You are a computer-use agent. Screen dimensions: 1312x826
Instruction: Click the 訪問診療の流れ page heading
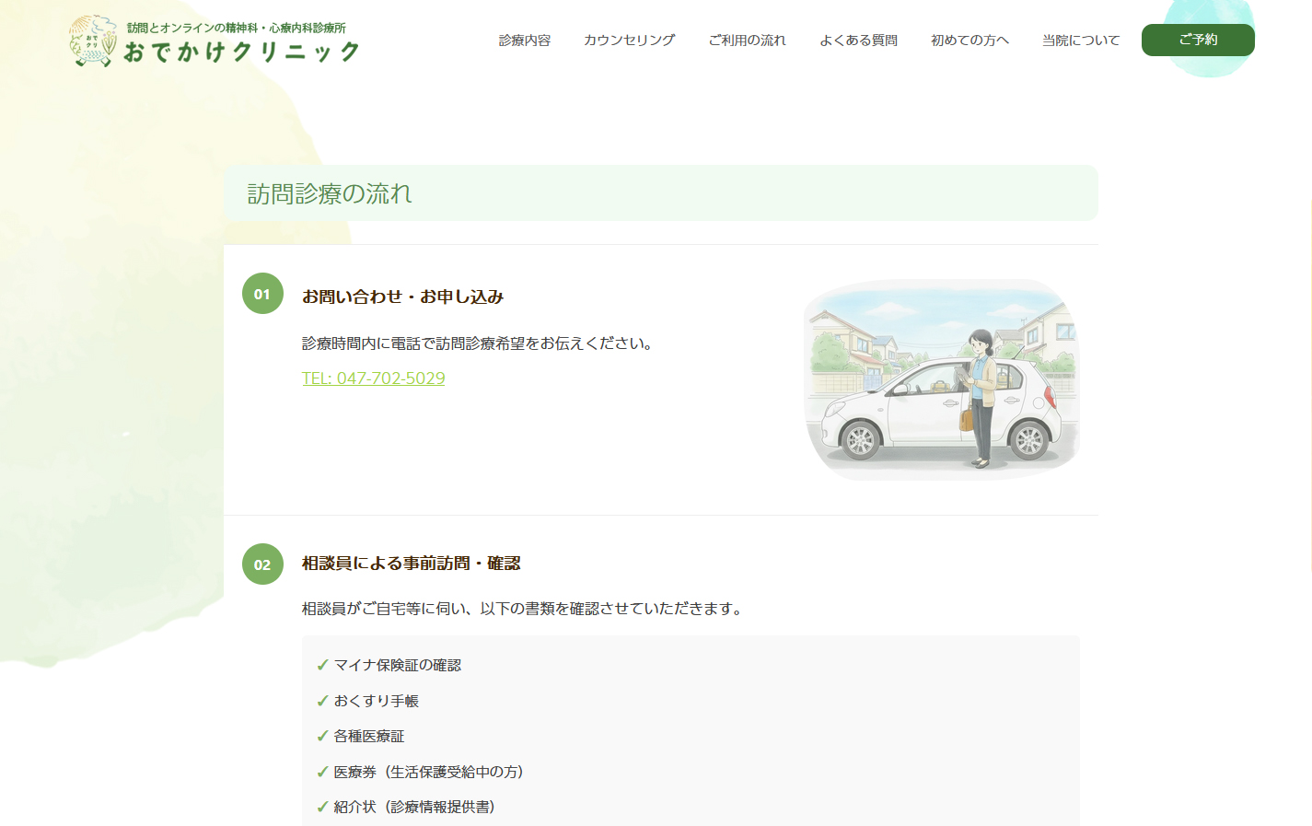[x=330, y=193]
